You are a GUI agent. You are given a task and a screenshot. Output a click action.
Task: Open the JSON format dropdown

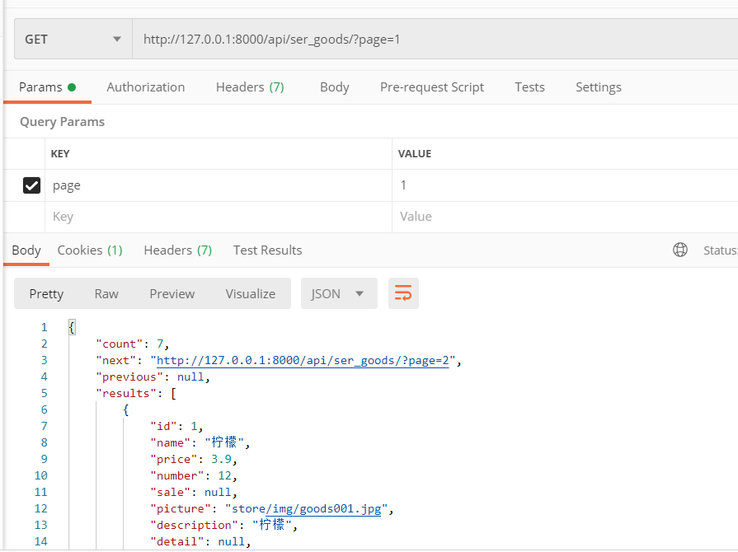pos(339,293)
